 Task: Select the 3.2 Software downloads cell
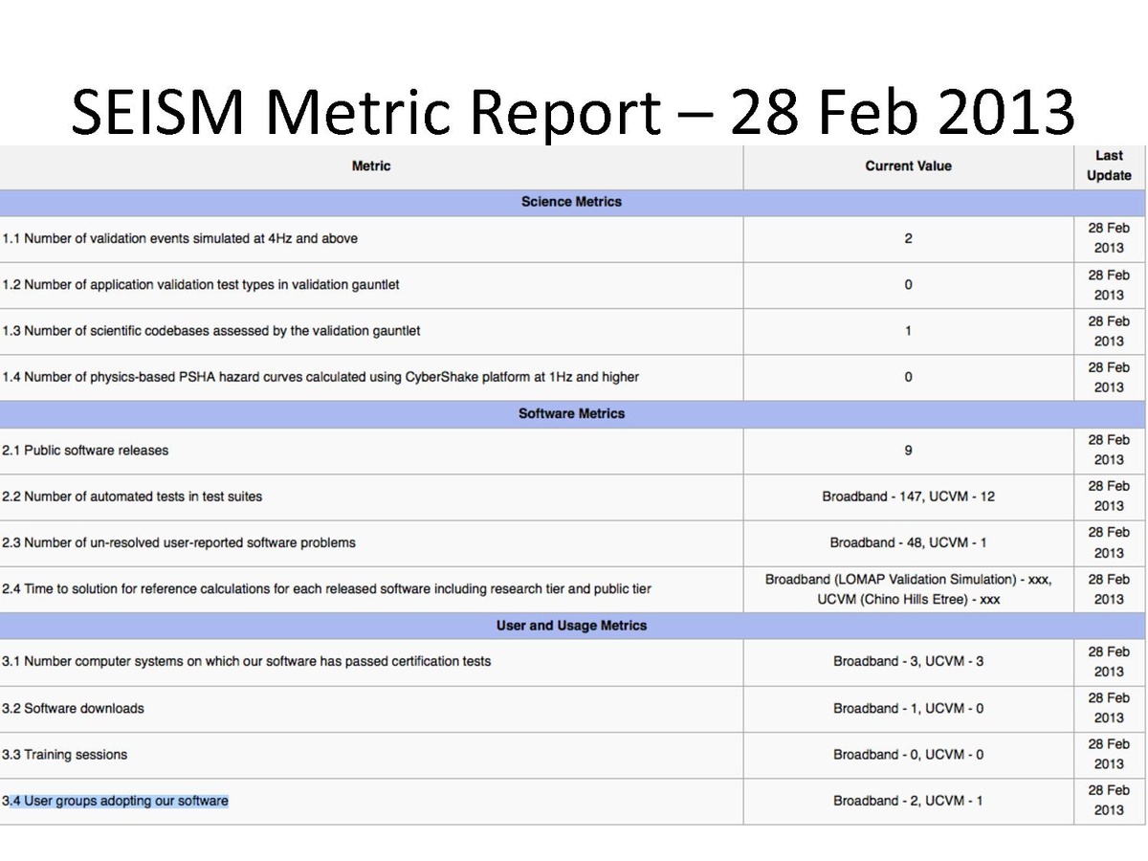click(73, 709)
